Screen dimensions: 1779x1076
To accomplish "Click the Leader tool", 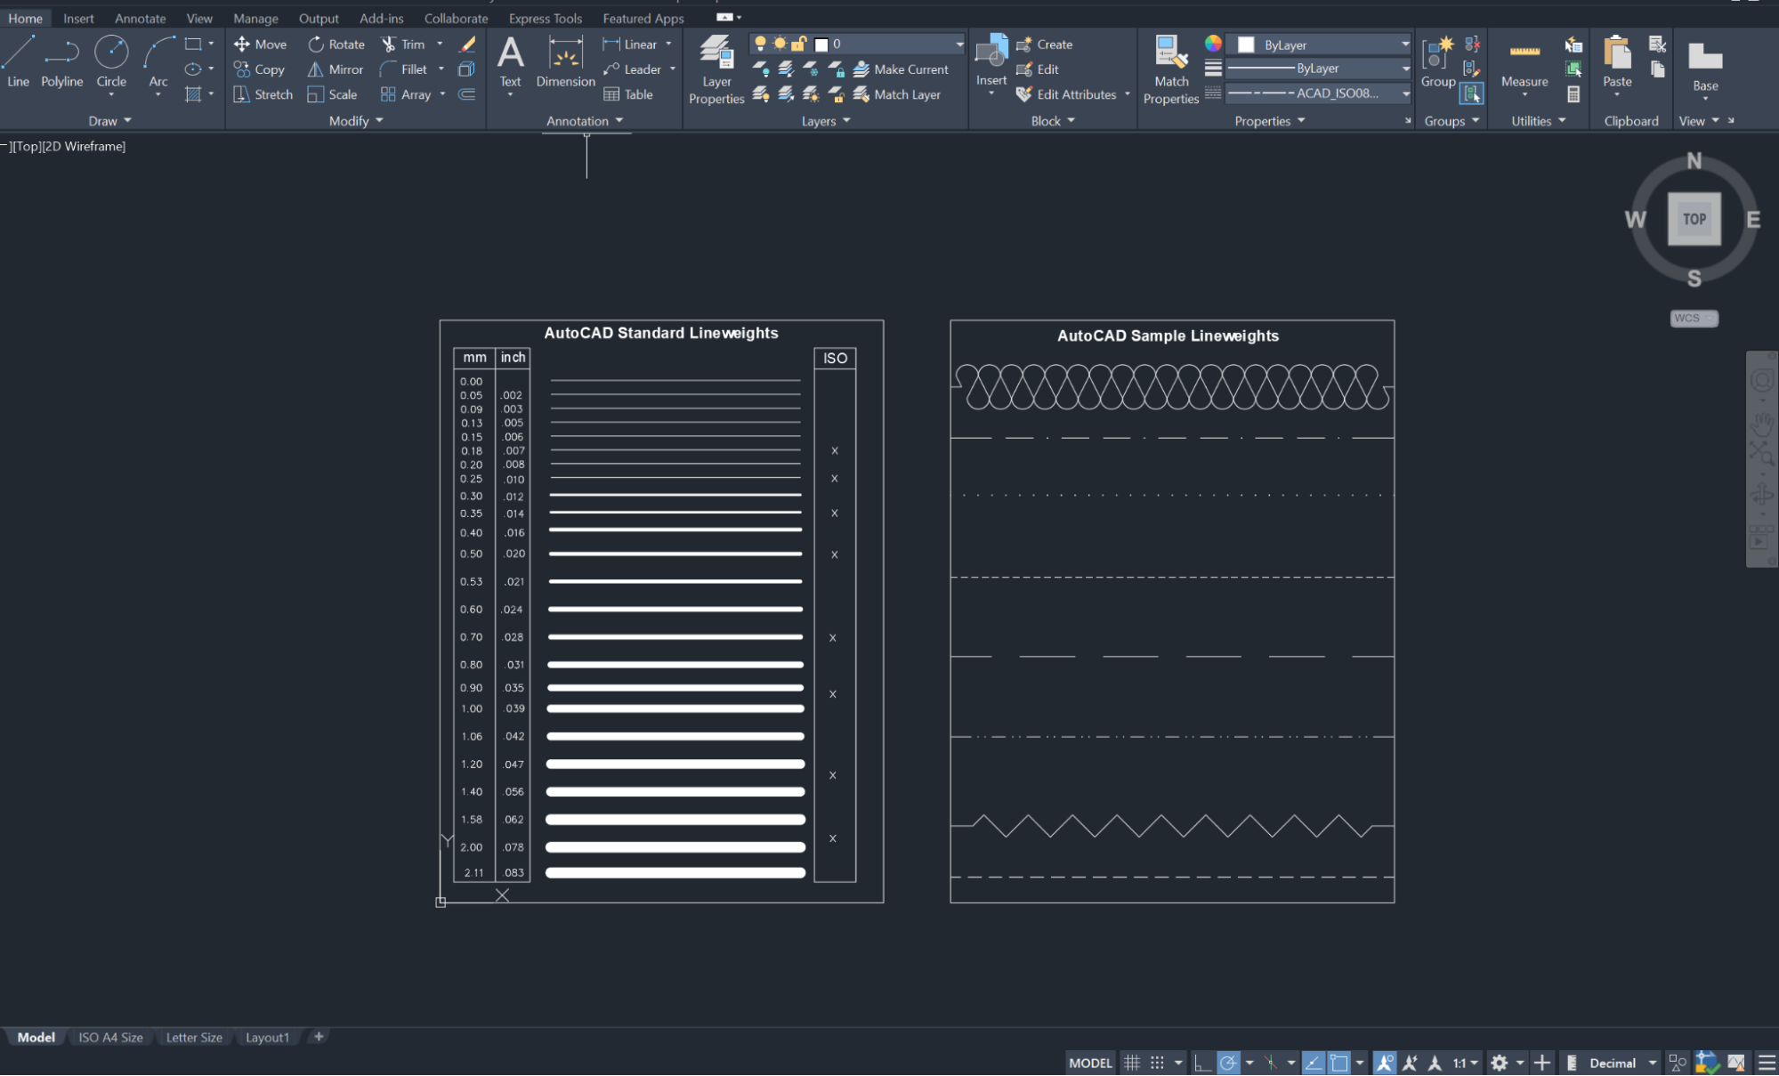I will [632, 69].
